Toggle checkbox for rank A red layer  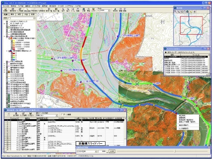12,53
